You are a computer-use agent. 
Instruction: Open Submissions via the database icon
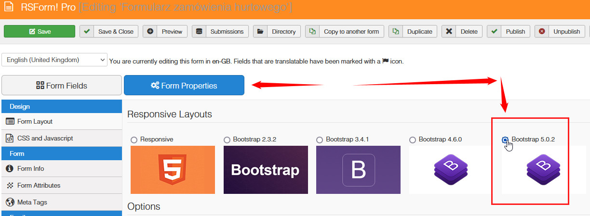[x=199, y=31]
